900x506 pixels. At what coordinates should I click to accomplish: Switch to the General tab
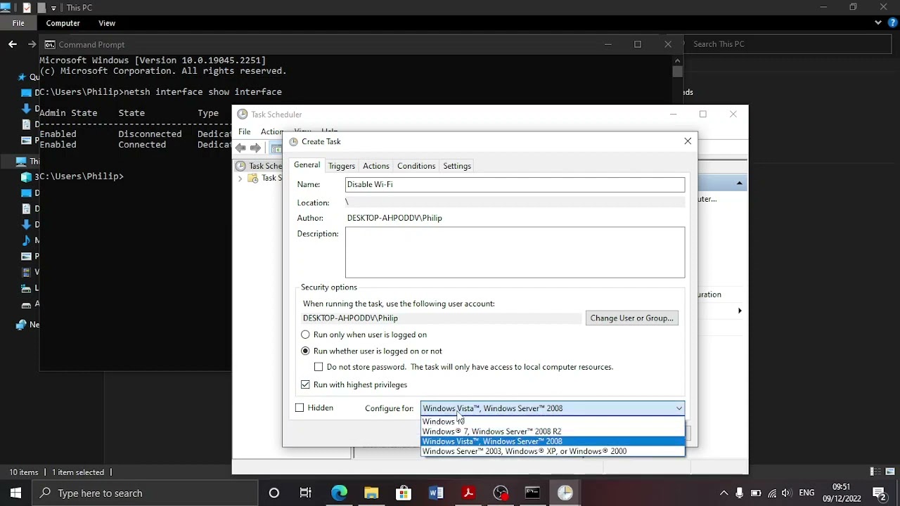[307, 165]
